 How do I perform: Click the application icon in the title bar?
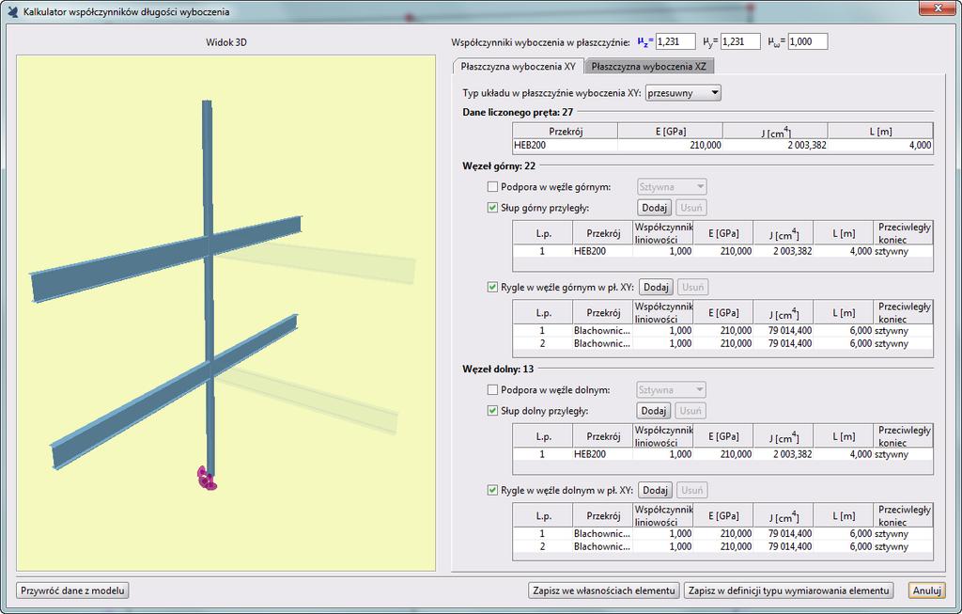click(12, 11)
